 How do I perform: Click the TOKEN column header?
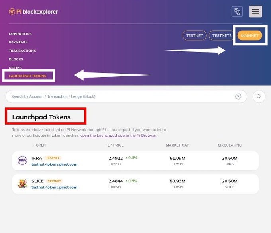40,145
